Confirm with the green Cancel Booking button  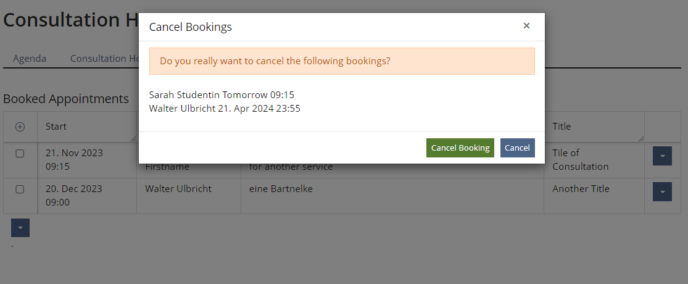click(460, 148)
